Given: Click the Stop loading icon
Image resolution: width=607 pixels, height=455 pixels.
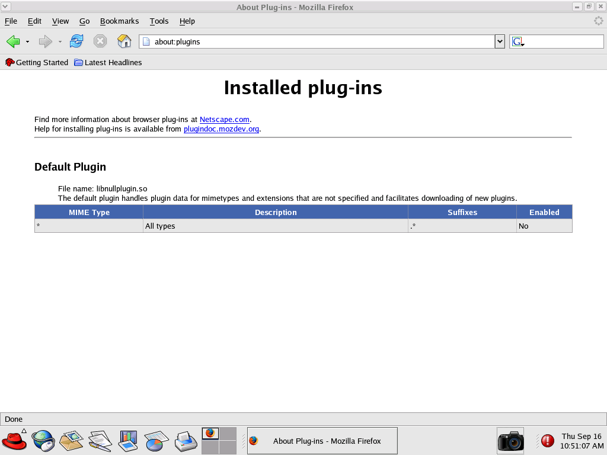Looking at the screenshot, I should point(100,41).
